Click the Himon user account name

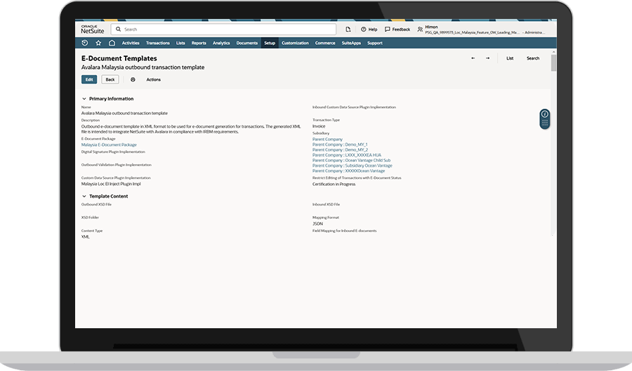pyautogui.click(x=431, y=27)
